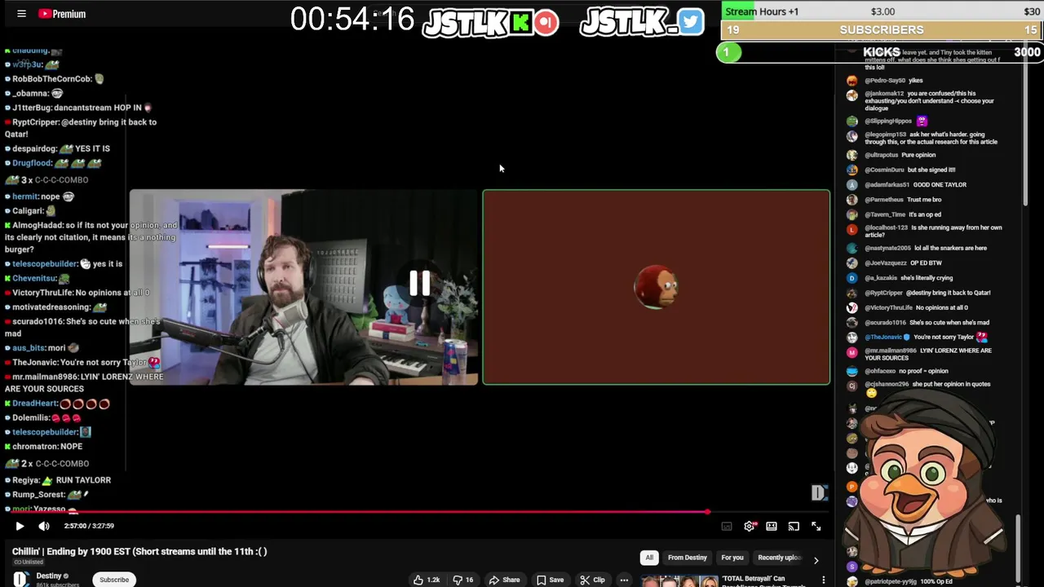Click username 'RyptCripper' in left chat
The width and height of the screenshot is (1044, 587).
36,121
